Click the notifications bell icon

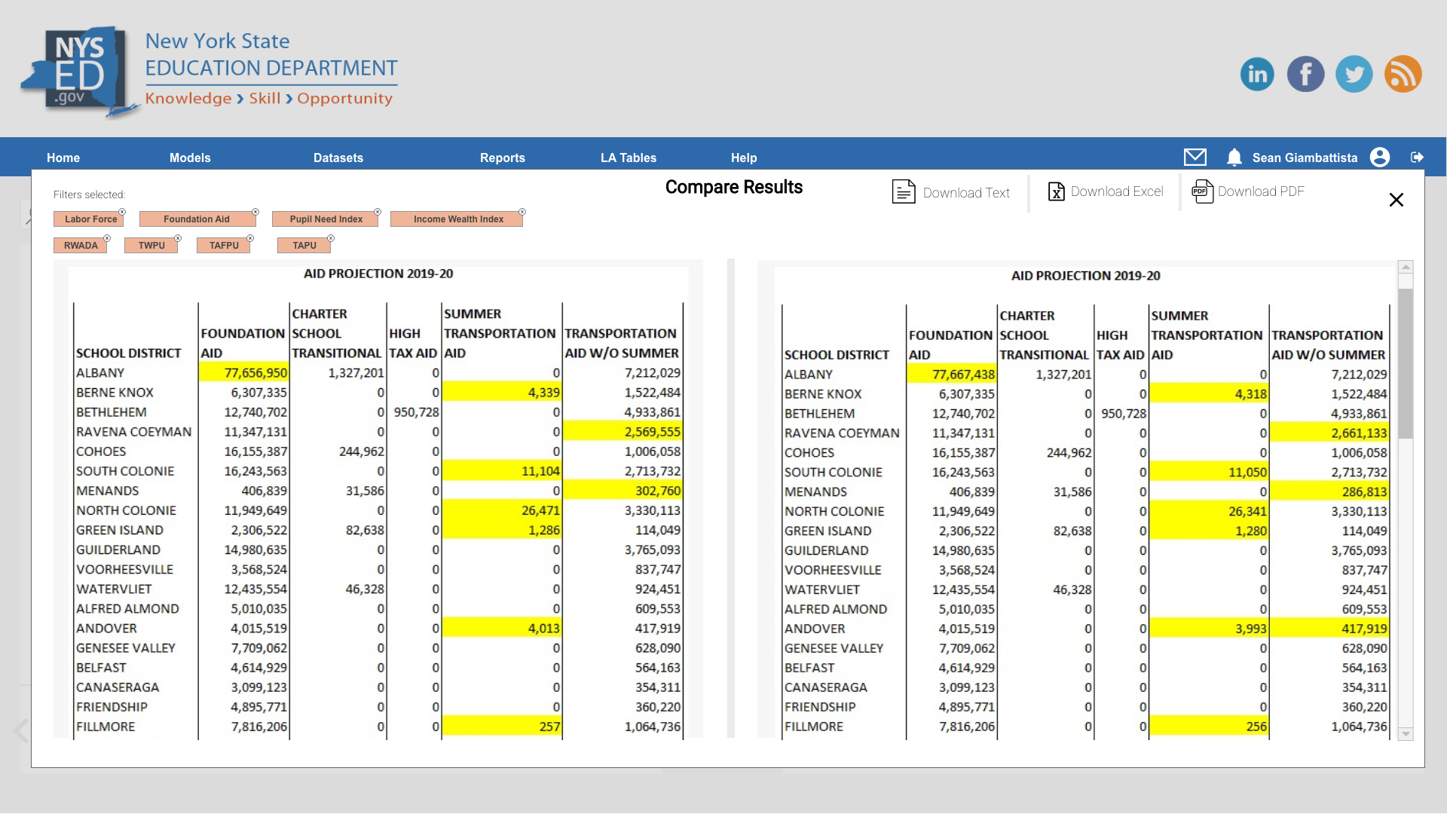click(1234, 157)
